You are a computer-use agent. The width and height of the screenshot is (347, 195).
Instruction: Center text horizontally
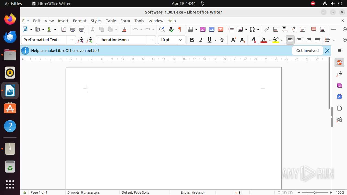coord(299,40)
